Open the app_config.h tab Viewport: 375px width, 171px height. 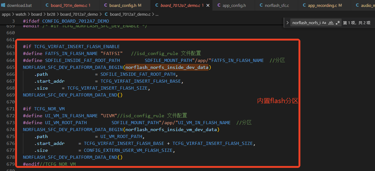click(x=234, y=5)
